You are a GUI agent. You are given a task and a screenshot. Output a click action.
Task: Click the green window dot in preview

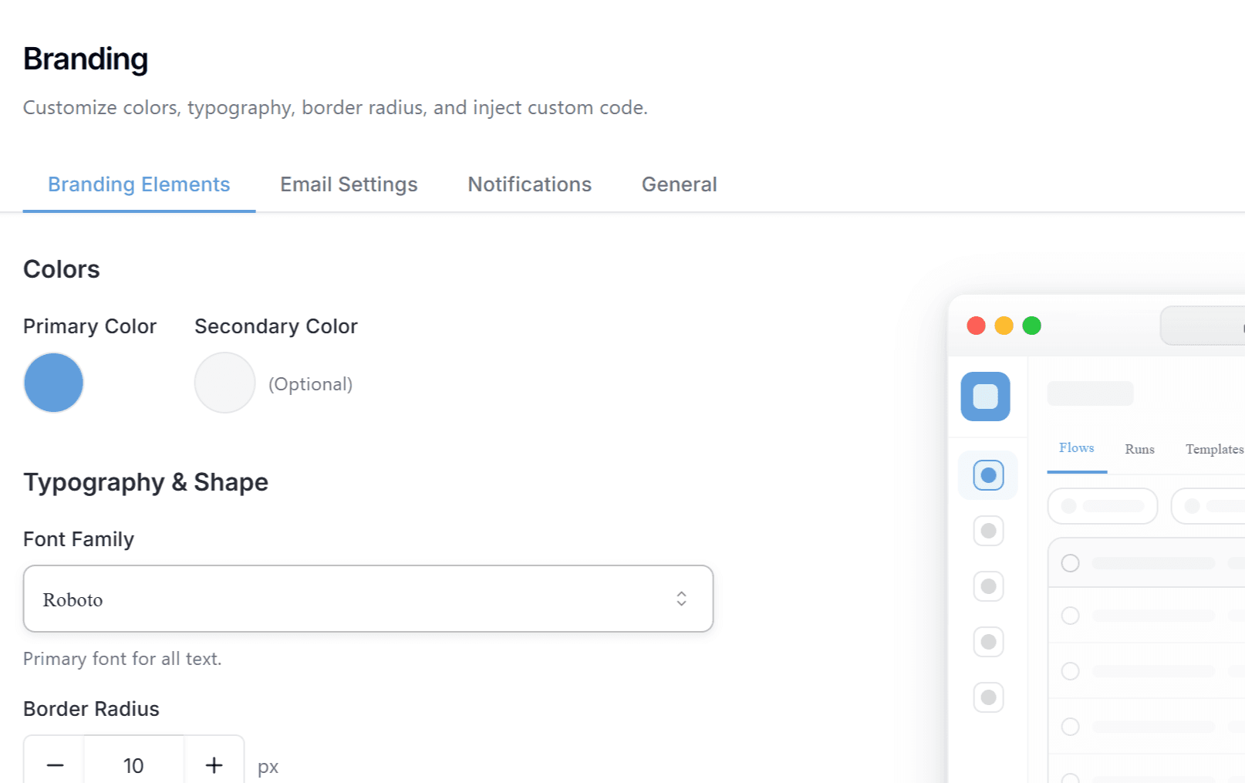coord(1031,326)
